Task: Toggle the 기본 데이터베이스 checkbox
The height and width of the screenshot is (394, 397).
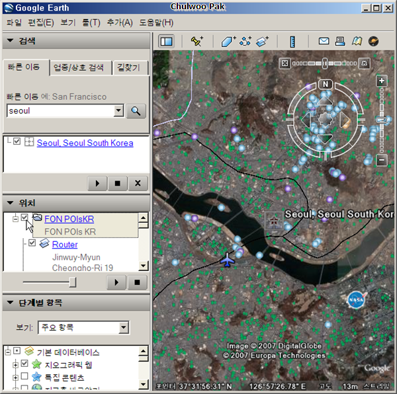Action: click(x=17, y=351)
